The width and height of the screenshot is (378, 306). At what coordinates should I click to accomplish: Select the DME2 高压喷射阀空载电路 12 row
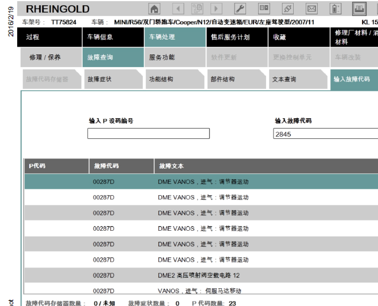[x=201, y=275]
